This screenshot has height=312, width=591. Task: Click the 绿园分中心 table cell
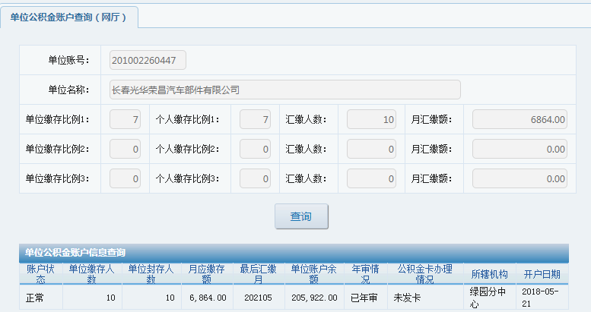point(489,298)
